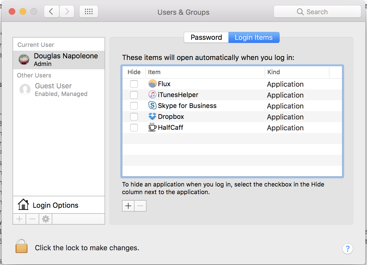
Task: Click into the Search field
Action: coord(317,12)
